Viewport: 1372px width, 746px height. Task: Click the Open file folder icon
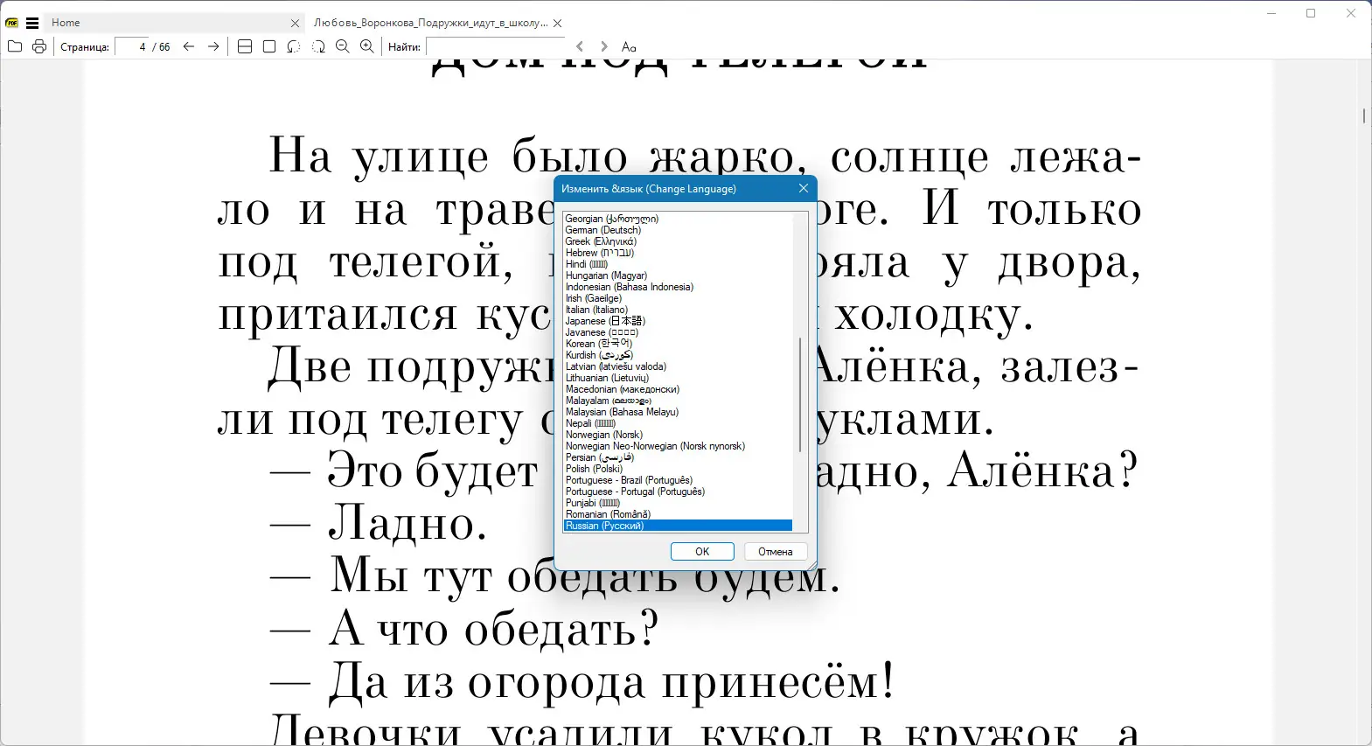tap(15, 46)
